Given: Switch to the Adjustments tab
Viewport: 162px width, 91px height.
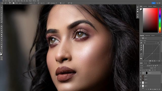Looking at the screenshot, I should 148,35.
